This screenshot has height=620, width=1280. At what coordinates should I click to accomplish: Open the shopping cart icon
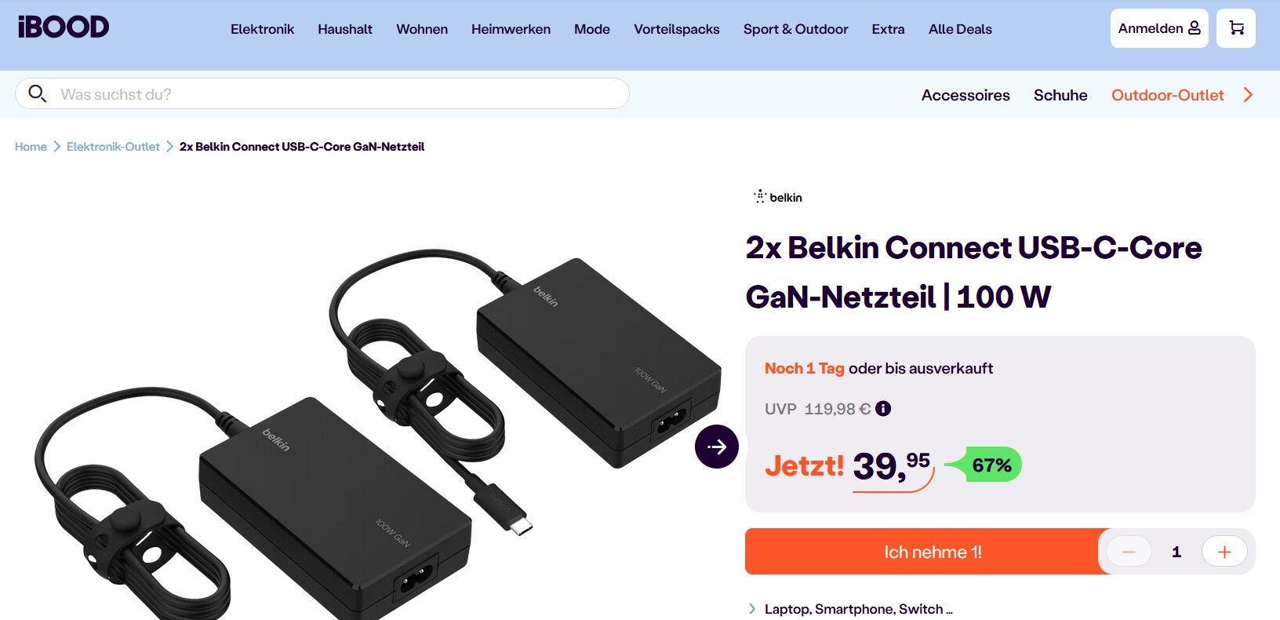[x=1236, y=28]
